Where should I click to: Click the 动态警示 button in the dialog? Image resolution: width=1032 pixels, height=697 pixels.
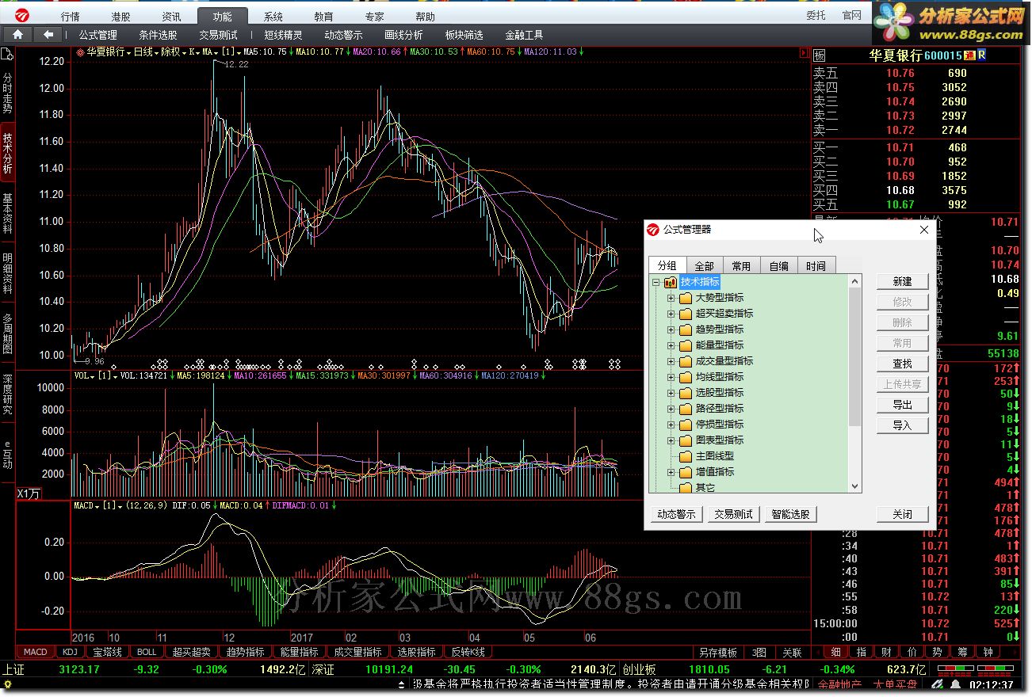coord(676,514)
